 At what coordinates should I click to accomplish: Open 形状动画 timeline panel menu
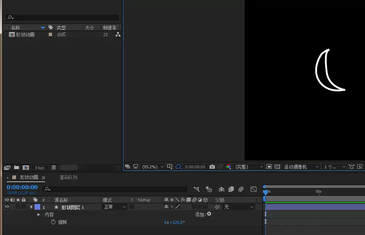pos(43,178)
